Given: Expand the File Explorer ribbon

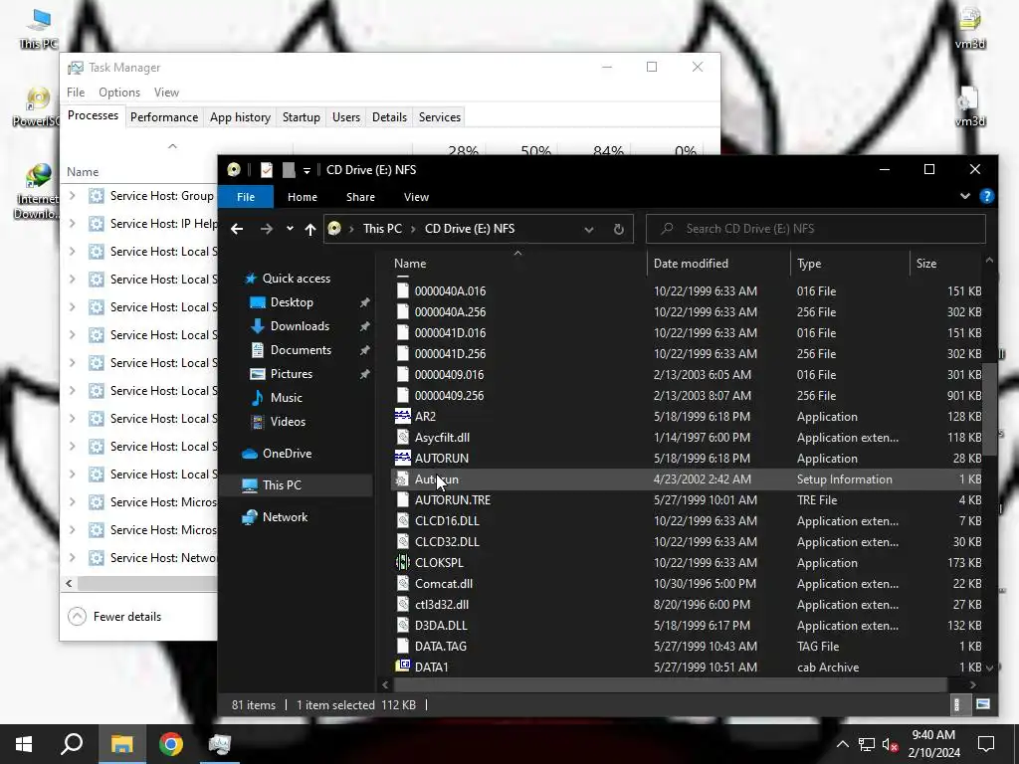Looking at the screenshot, I should pyautogui.click(x=964, y=196).
